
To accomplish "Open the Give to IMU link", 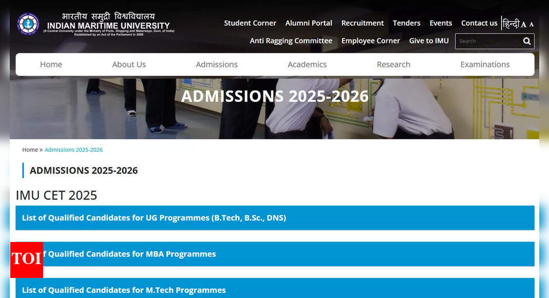I will click(x=429, y=41).
